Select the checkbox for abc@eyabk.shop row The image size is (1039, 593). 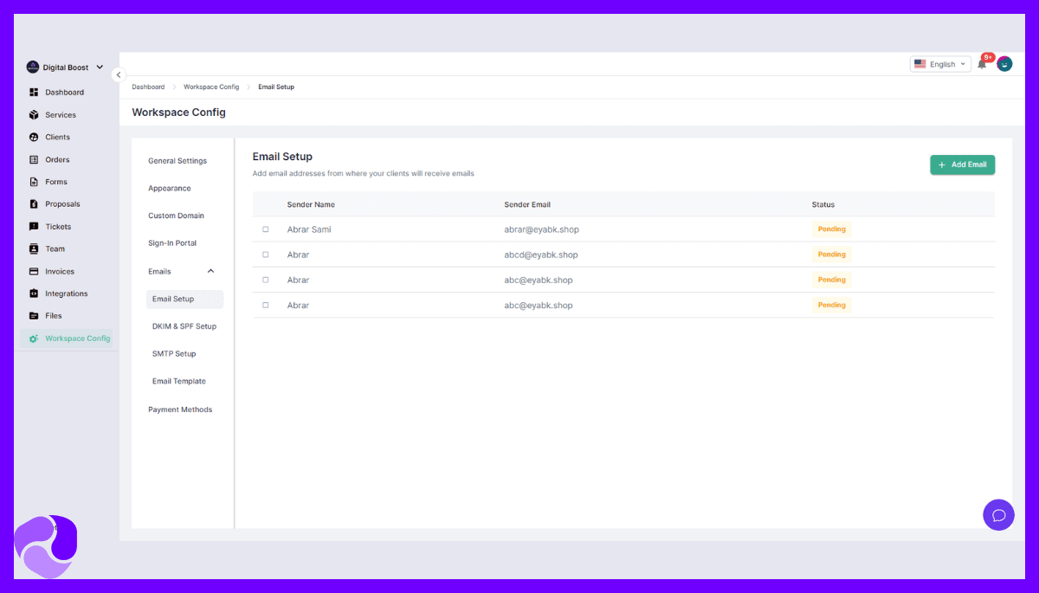click(x=266, y=280)
